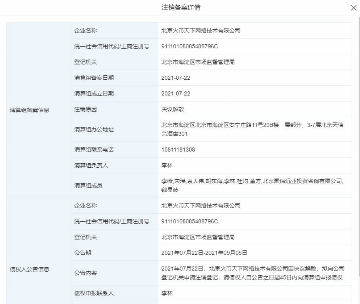Click the 清算组办公地址 label
360x304 pixels.
coord(94,129)
